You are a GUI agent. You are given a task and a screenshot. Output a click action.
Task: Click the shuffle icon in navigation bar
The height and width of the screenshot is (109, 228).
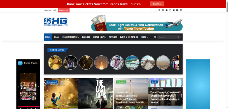(x=155, y=37)
